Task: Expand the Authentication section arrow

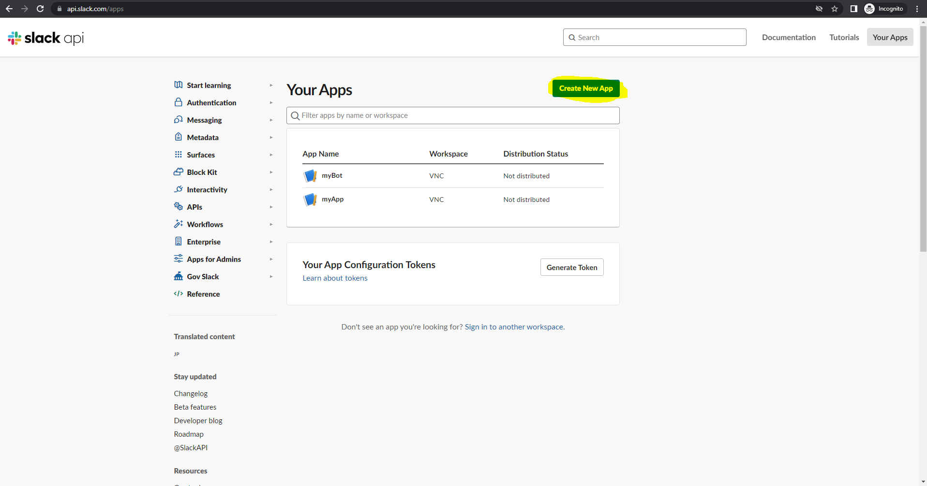Action: coord(271,102)
